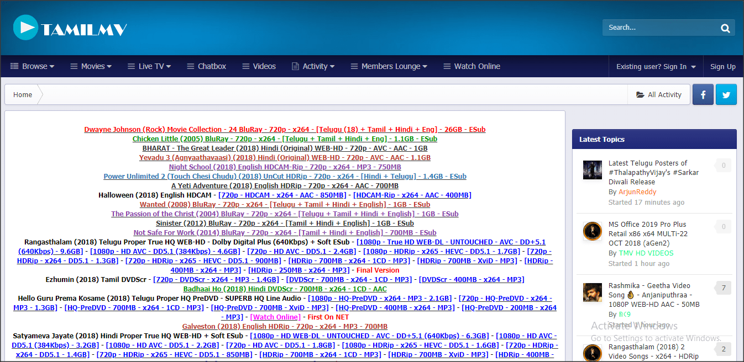Click the ArjunReddy topic avatar thumbnail

pos(592,170)
